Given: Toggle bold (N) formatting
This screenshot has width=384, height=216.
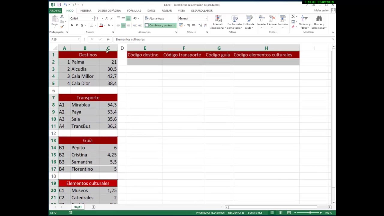Looking at the screenshot, I should 72,25.
